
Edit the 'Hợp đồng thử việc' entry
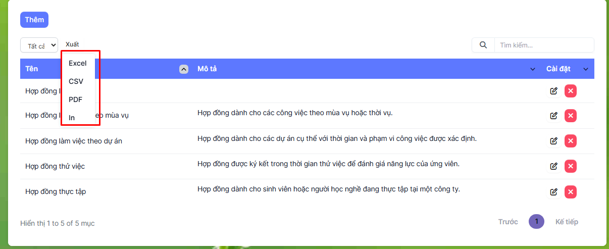(553, 166)
